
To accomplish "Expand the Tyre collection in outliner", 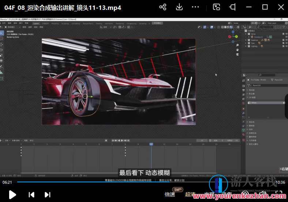I will pyautogui.click(x=246, y=43).
